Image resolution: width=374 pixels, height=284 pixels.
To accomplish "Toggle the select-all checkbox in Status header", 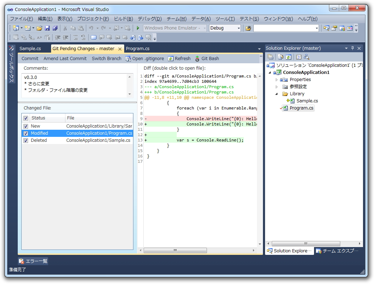I will [26, 118].
